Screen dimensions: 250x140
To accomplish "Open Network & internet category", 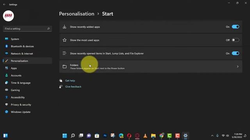I will [x=27, y=54].
